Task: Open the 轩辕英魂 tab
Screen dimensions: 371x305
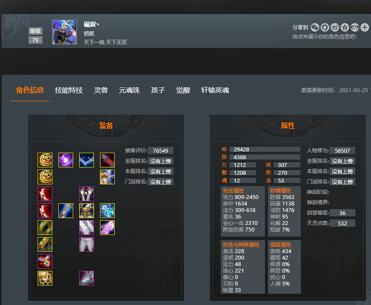Action: coord(215,90)
